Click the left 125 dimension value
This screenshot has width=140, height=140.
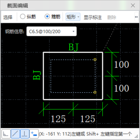click(58, 119)
